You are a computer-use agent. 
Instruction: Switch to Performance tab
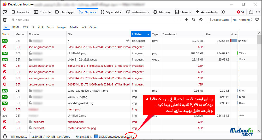click(x=138, y=12)
